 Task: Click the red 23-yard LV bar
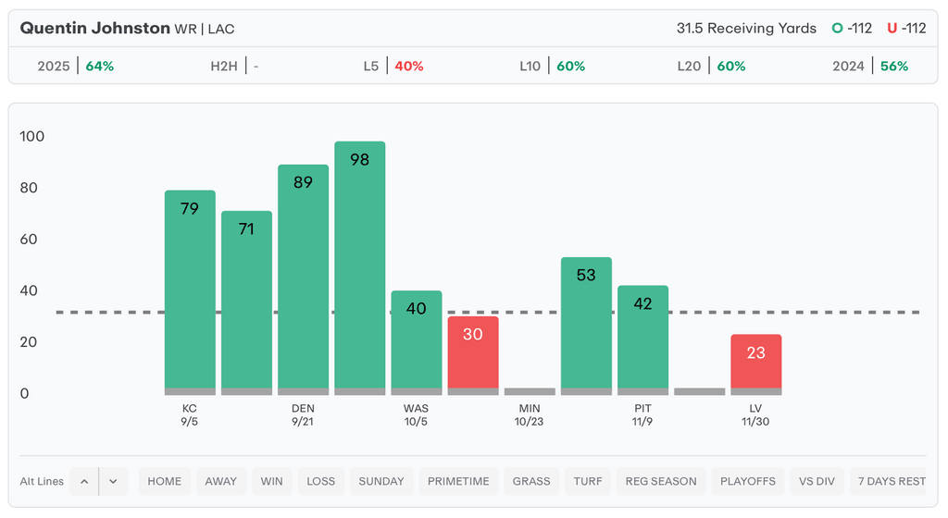pyautogui.click(x=756, y=363)
